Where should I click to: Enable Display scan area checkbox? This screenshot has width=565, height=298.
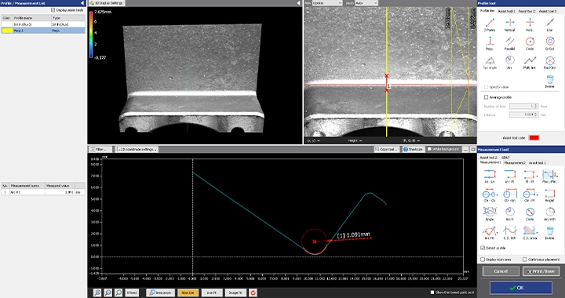click(x=483, y=259)
